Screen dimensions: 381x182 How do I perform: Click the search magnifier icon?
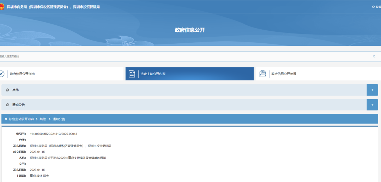click(374, 56)
